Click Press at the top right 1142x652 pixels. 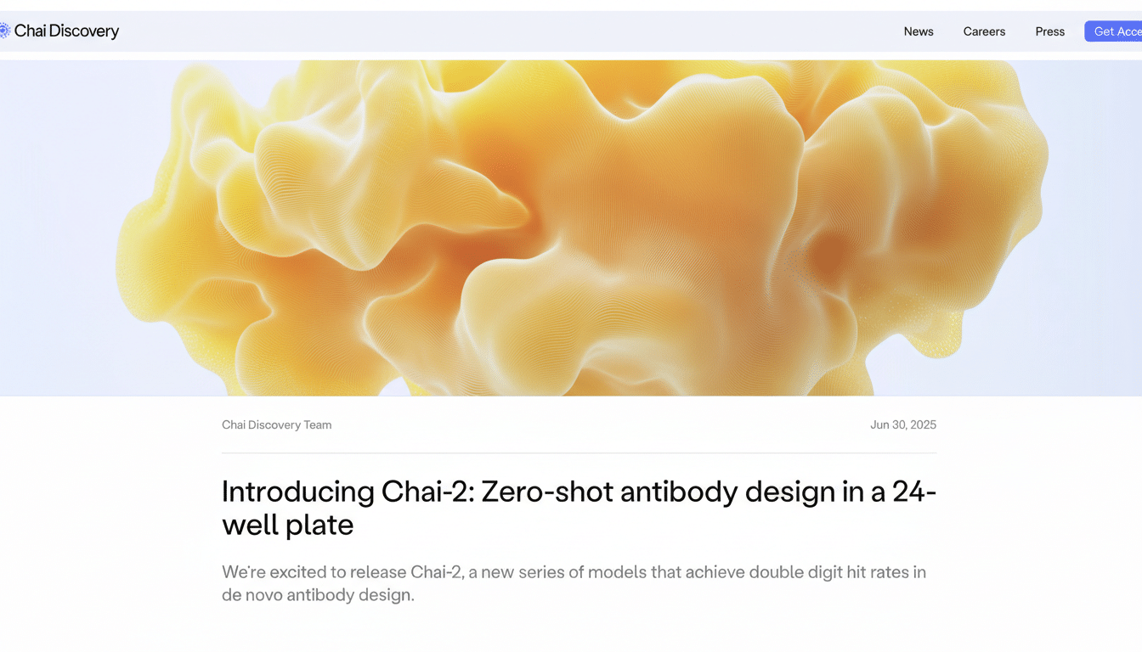pos(1049,31)
